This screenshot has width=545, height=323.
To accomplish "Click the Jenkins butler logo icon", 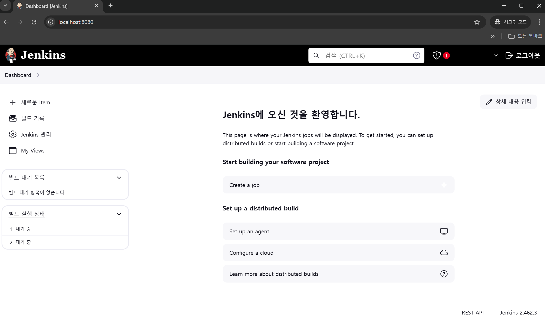I will (x=11, y=55).
